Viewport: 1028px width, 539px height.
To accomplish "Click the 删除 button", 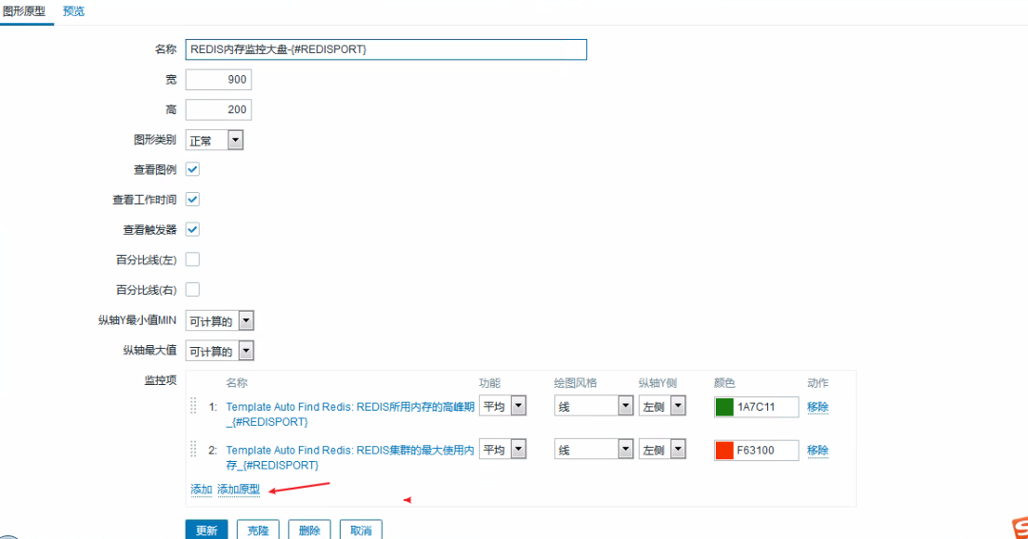I will pos(309,529).
